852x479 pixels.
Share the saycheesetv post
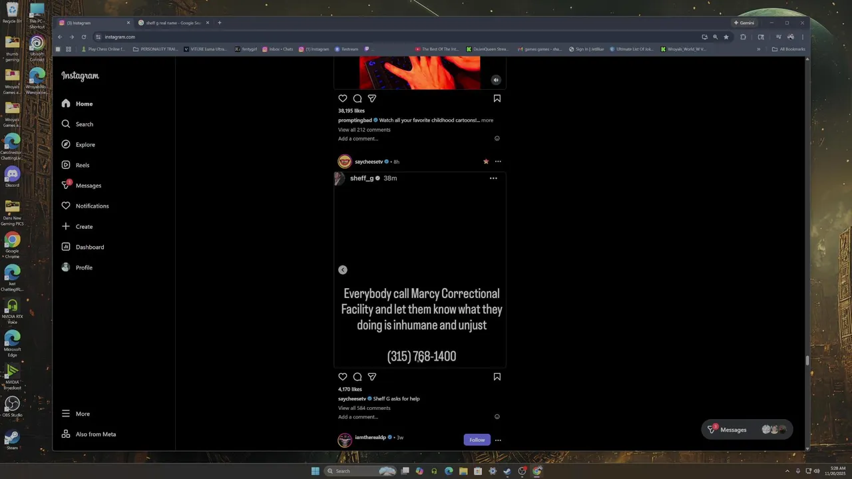pos(372,377)
